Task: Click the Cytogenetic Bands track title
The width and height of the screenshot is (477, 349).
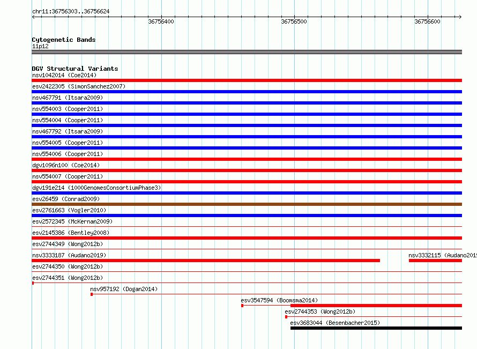Action: pos(64,40)
